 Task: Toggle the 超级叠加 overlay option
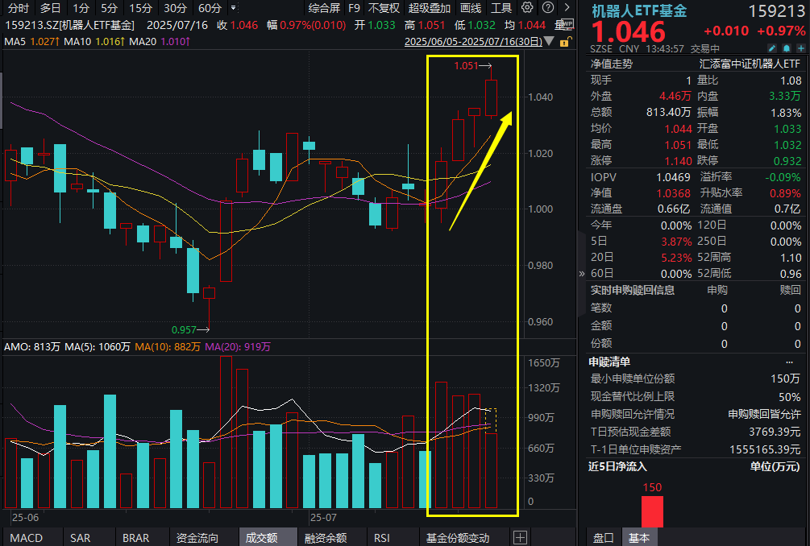click(x=429, y=8)
